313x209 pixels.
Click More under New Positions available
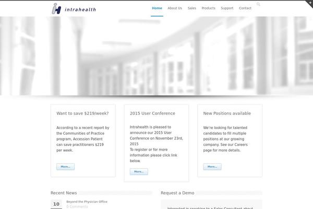pyautogui.click(x=212, y=167)
